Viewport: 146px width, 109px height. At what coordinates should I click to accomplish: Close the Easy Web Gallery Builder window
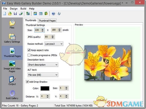click(140, 3)
